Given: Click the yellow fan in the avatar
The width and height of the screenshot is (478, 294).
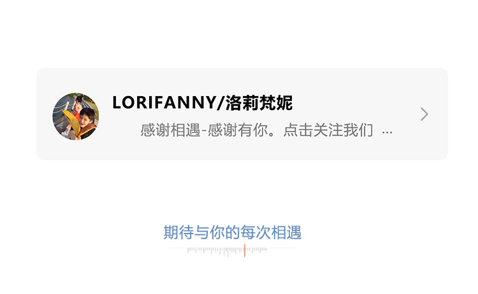Looking at the screenshot, I should [x=72, y=123].
